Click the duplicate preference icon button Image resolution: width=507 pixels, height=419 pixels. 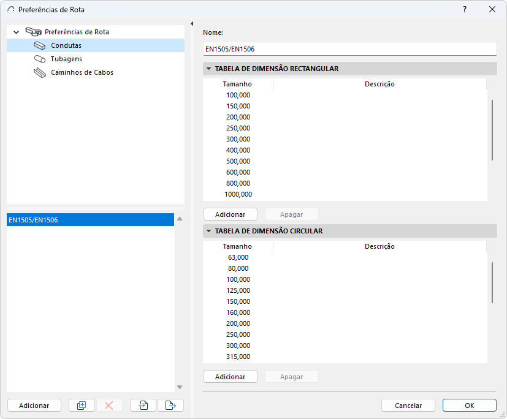click(82, 405)
